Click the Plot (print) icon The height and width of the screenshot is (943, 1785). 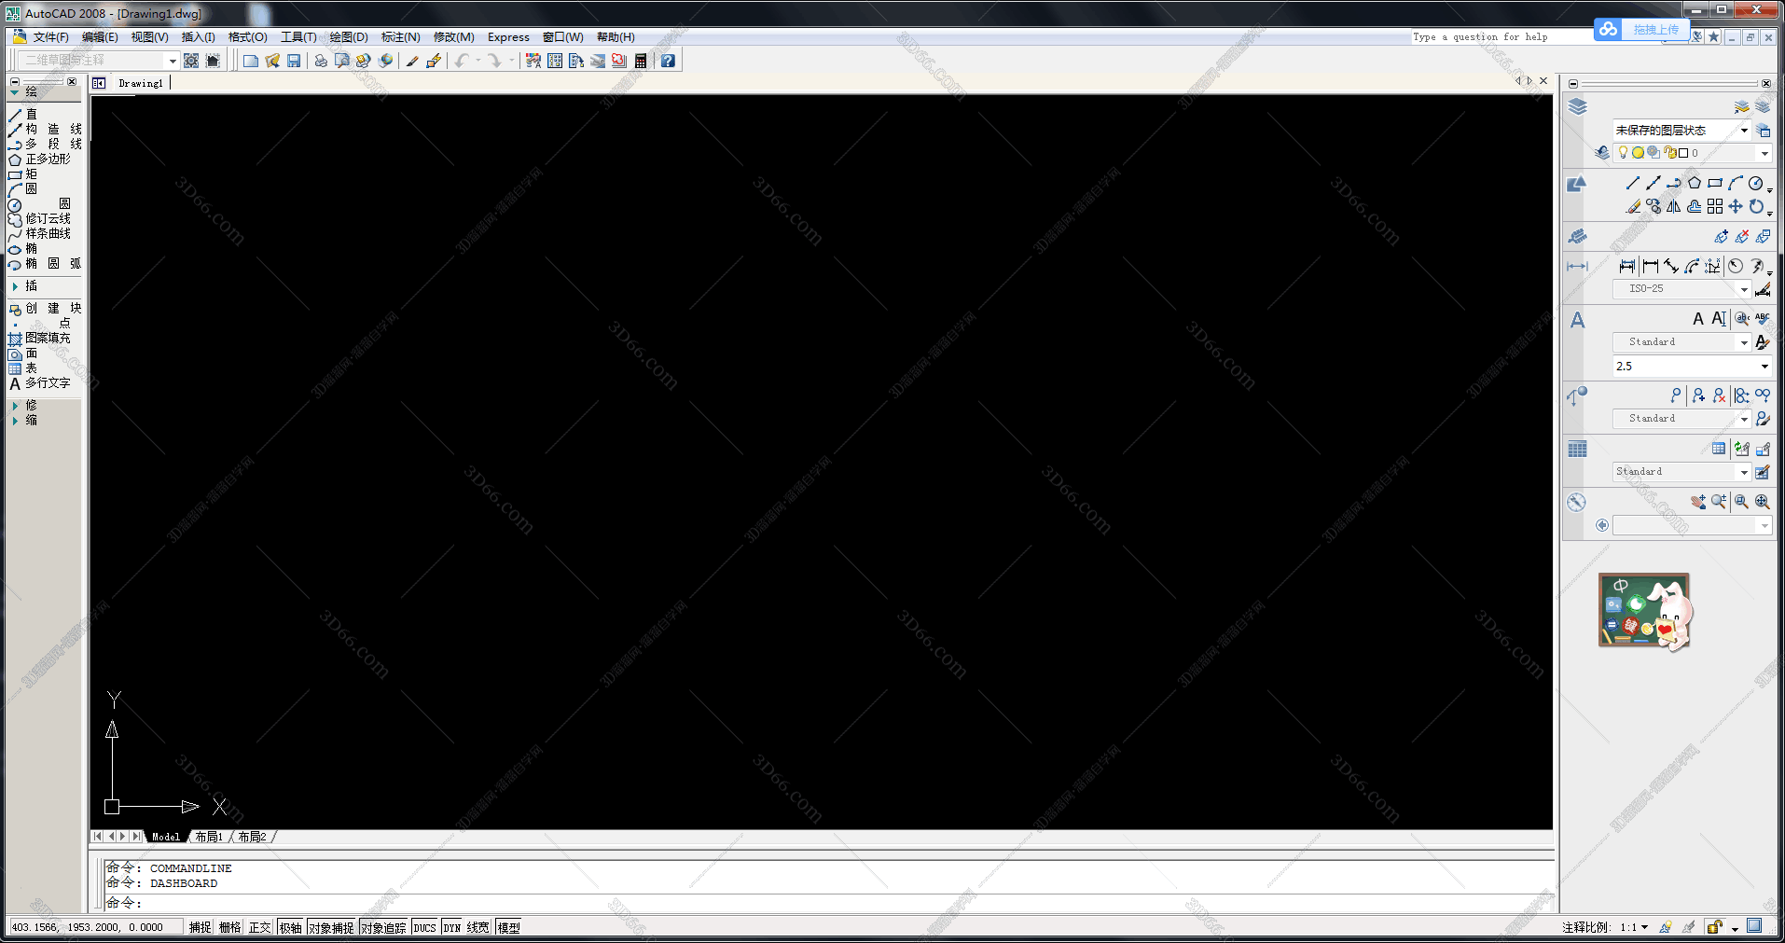[321, 61]
